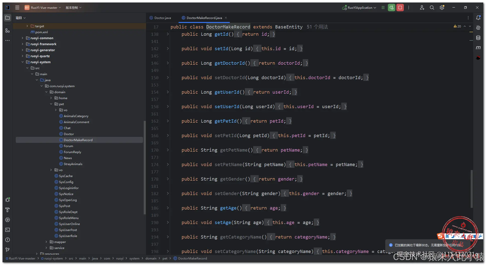The height and width of the screenshot is (265, 486).
Task: Open the Problems tool window
Action: pos(8,240)
